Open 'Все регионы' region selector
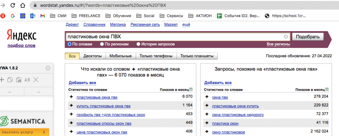339x136 pixels. click(x=278, y=44)
